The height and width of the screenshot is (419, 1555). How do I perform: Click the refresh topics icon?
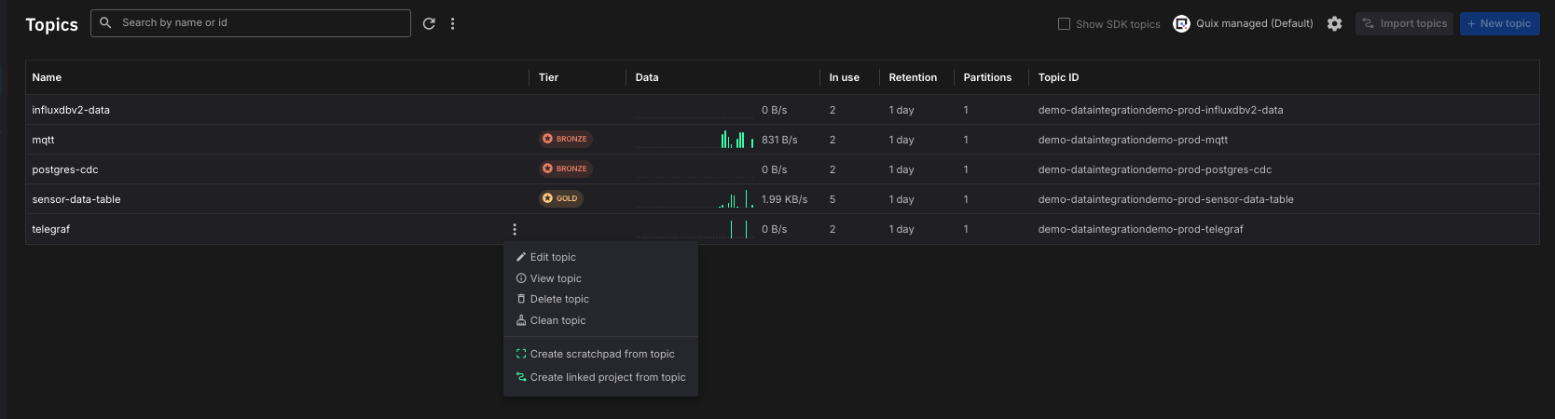tap(429, 23)
